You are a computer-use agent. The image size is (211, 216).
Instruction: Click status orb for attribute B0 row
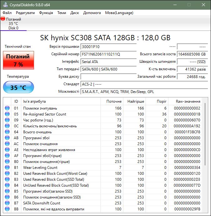coord(7,161)
